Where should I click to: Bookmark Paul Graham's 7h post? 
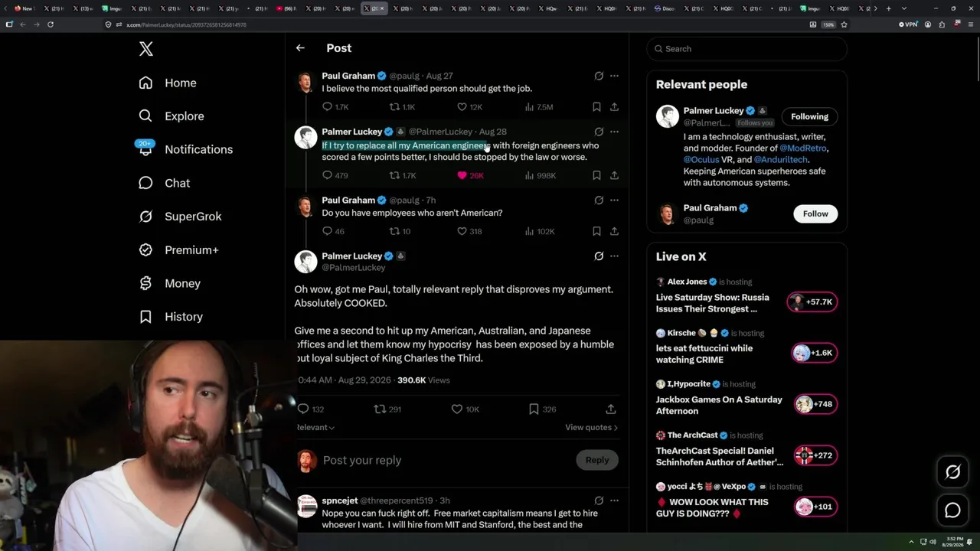(x=596, y=231)
